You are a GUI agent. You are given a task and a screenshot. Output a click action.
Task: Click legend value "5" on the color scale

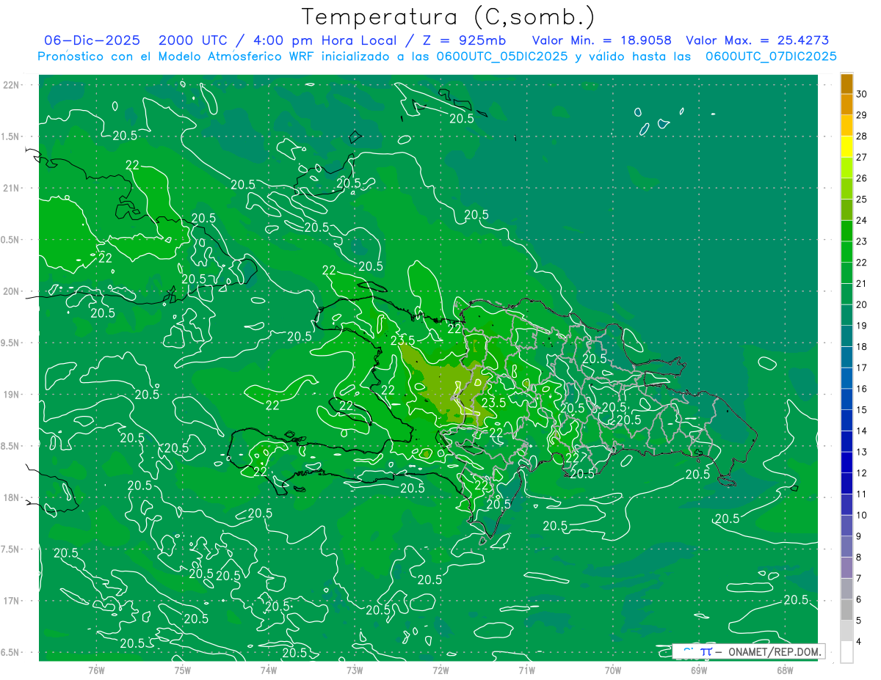coord(860,621)
